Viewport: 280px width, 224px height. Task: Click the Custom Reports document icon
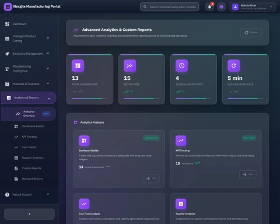click(x=16, y=169)
